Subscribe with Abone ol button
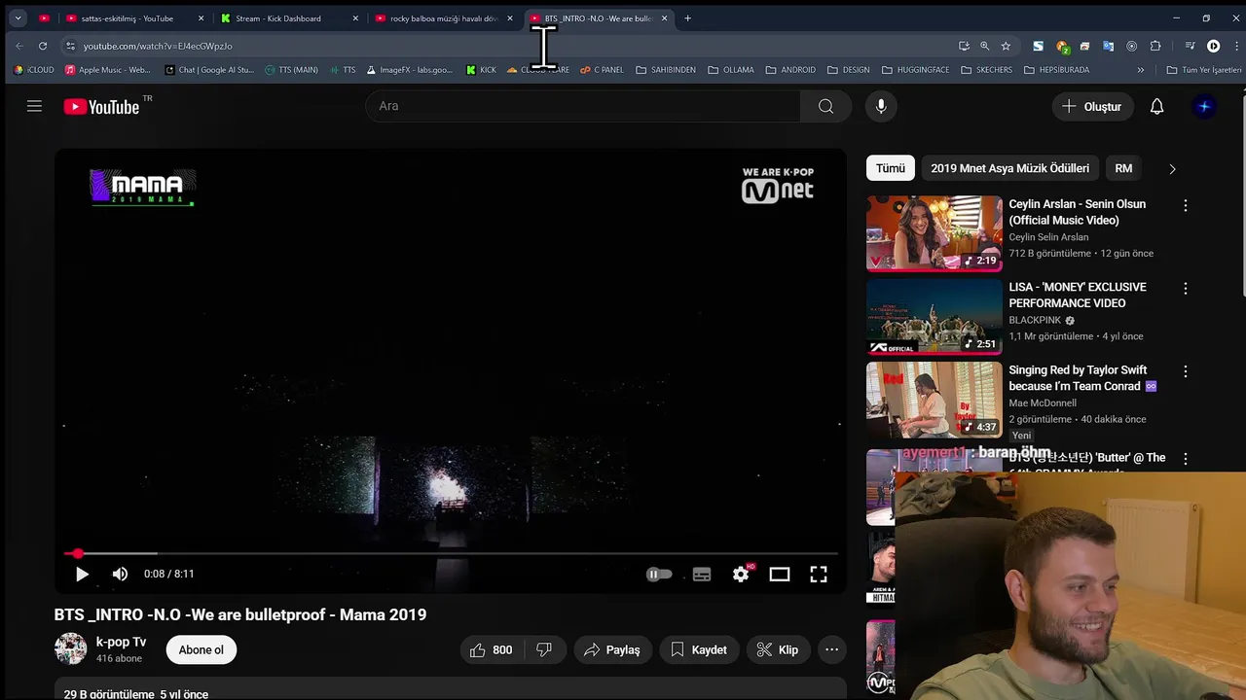1246x700 pixels. point(202,649)
